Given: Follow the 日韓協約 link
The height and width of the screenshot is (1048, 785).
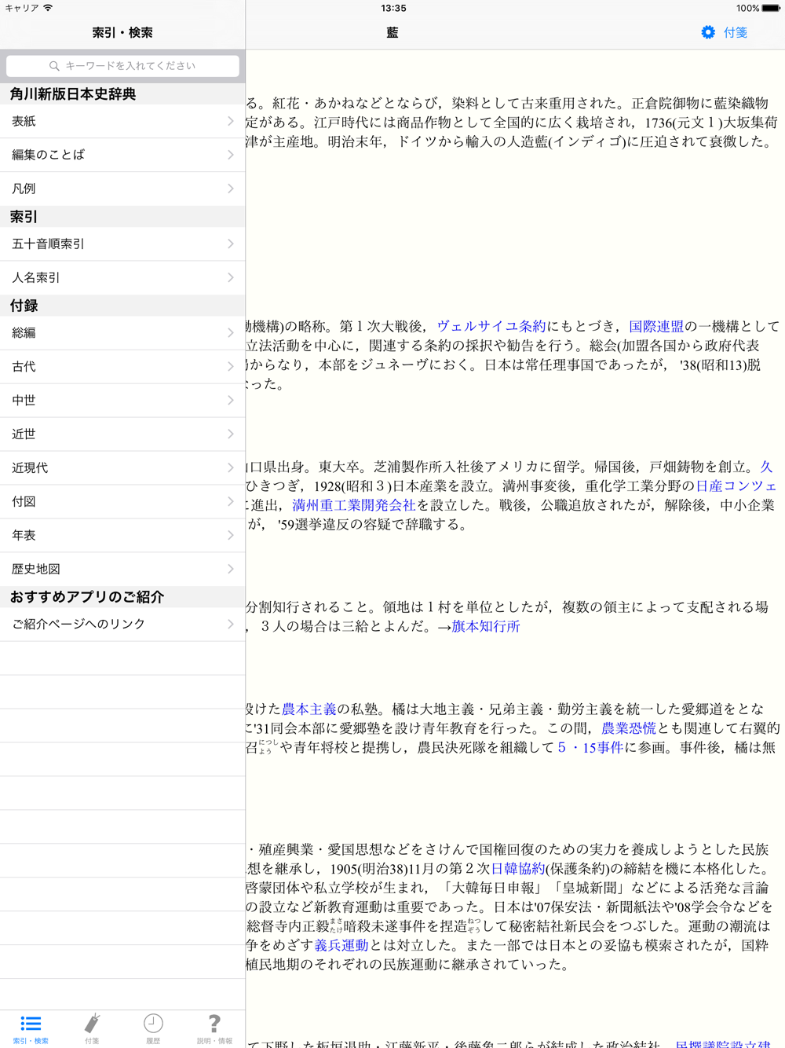Looking at the screenshot, I should click(x=518, y=868).
